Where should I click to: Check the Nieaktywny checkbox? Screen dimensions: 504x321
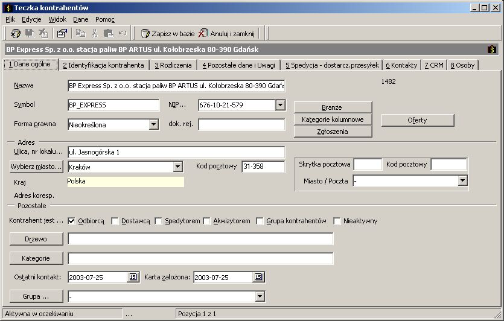point(337,221)
